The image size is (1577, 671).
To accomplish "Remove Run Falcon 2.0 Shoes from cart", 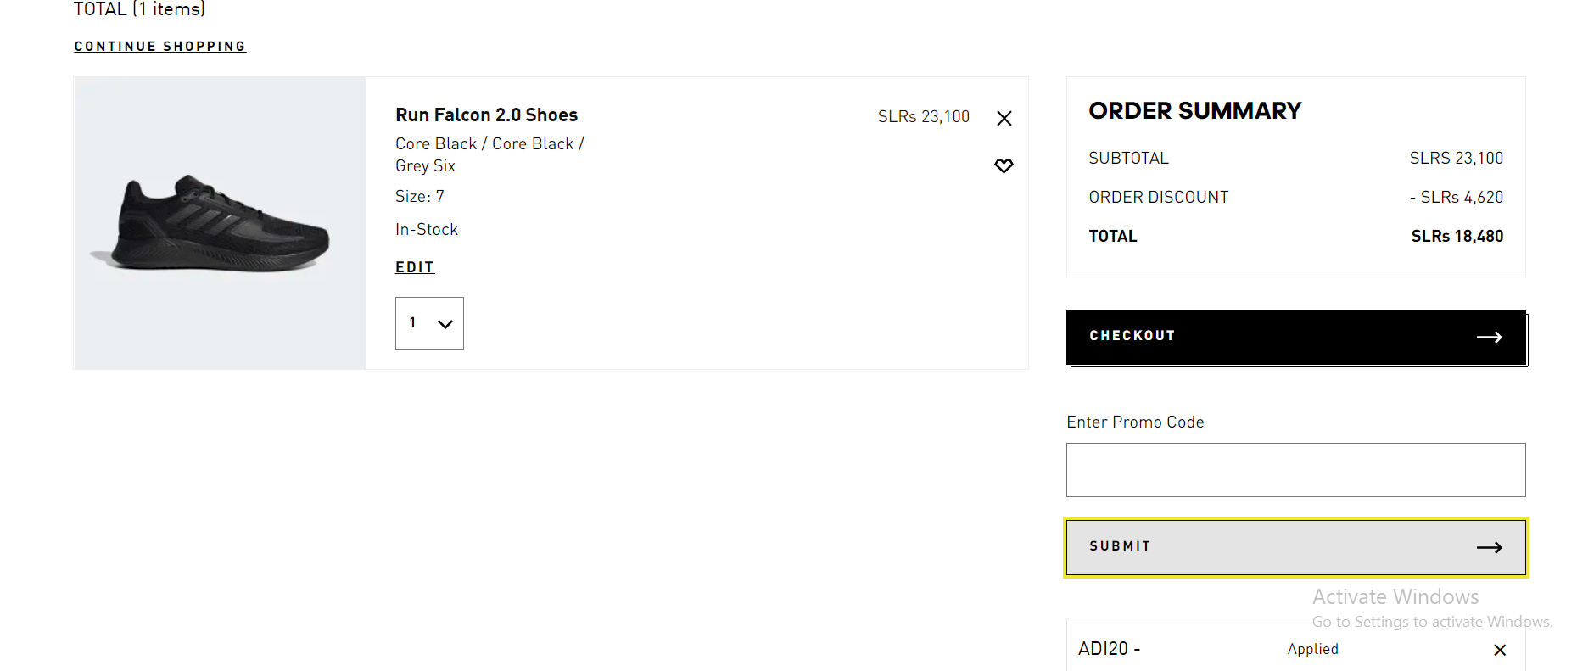I will [1004, 118].
